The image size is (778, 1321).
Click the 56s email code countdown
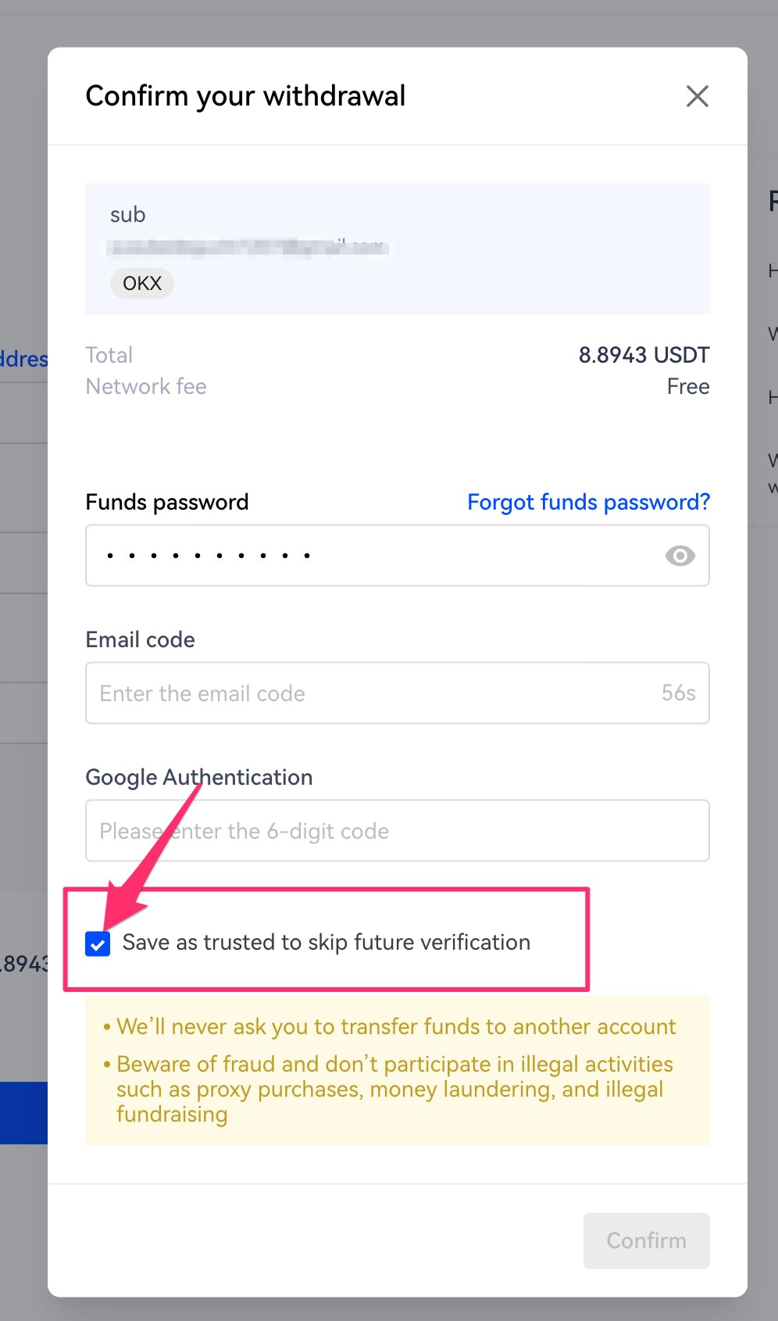pos(678,693)
